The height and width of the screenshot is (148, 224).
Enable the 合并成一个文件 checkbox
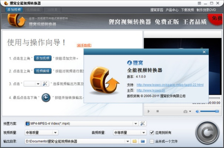152,141
